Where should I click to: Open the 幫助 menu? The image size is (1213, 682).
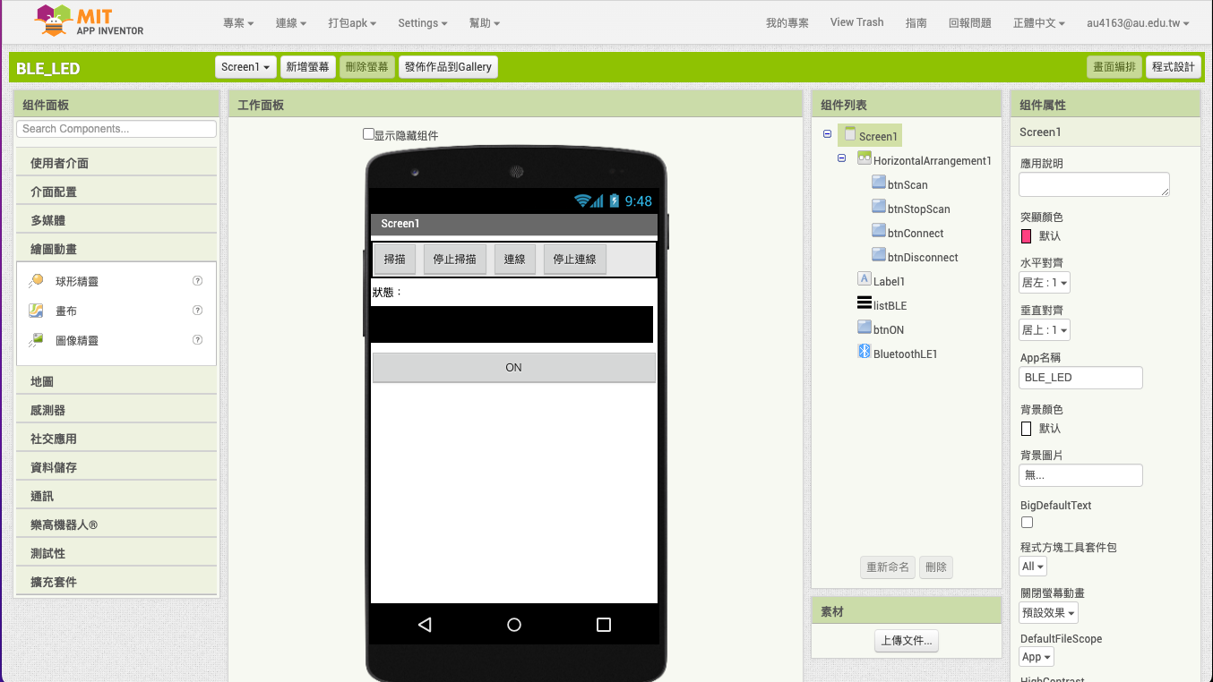485,23
